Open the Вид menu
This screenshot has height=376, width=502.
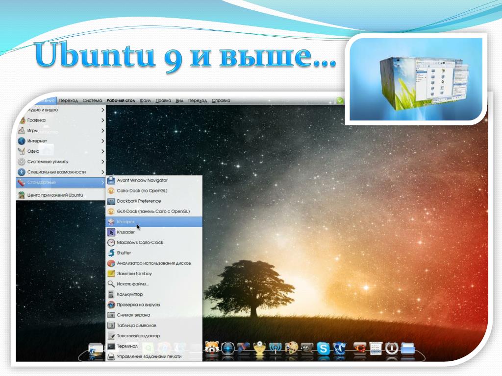click(179, 100)
